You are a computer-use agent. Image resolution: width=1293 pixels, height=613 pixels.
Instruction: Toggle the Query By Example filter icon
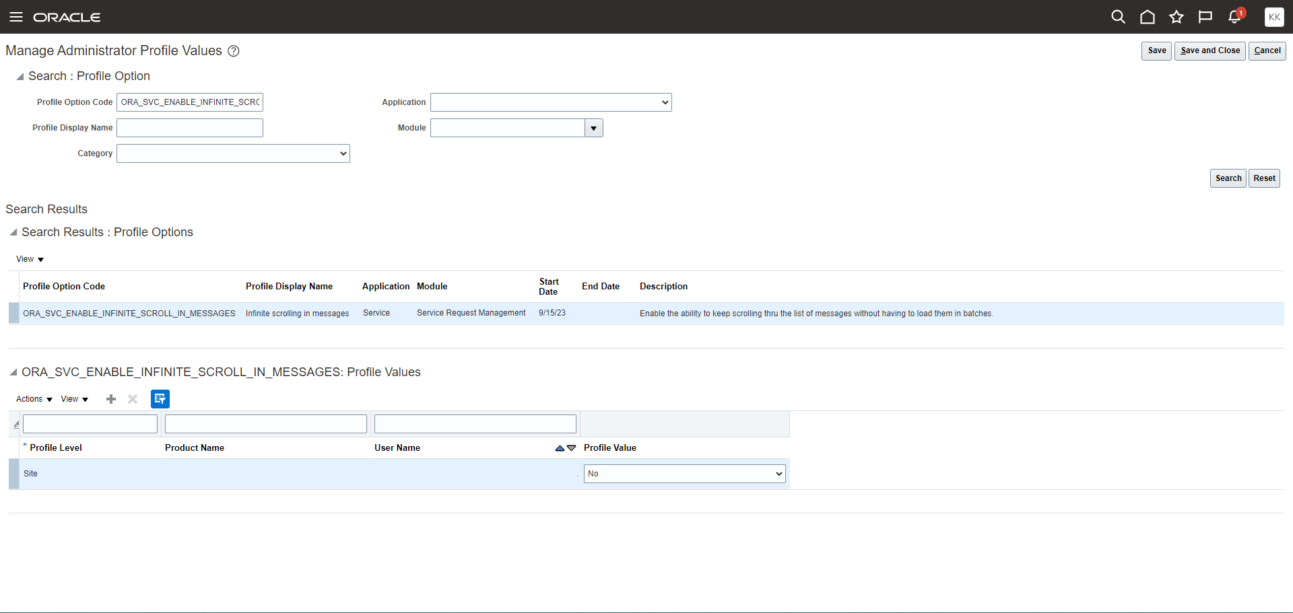(x=160, y=398)
